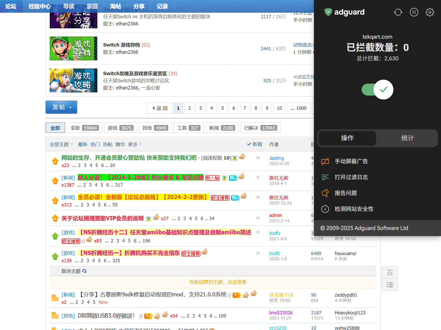This screenshot has height=330, width=441.
Task: Click the manual ad blocking icon
Action: click(325, 161)
